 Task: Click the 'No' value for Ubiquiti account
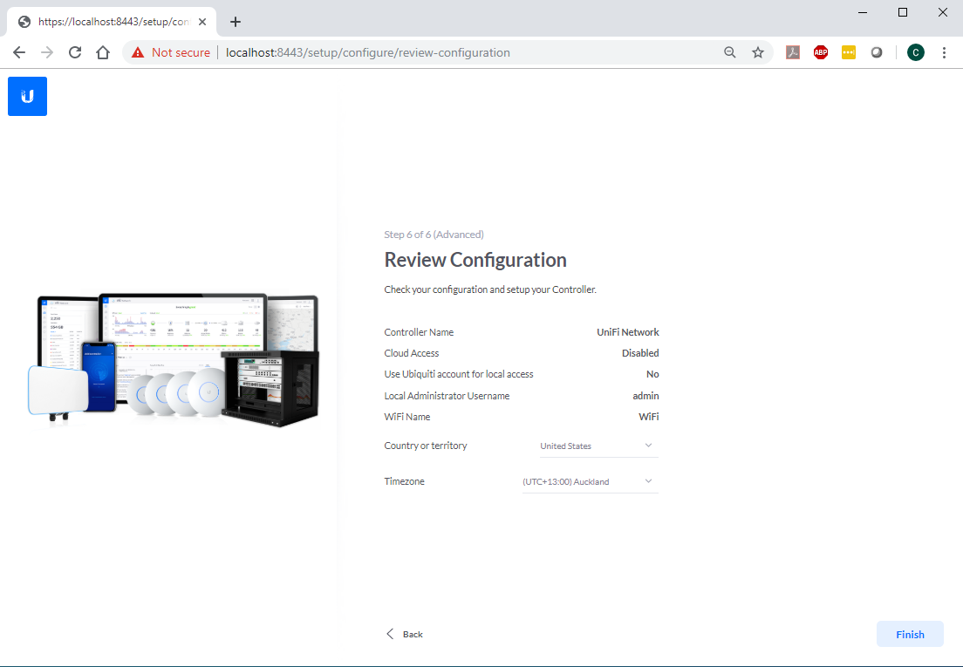652,374
